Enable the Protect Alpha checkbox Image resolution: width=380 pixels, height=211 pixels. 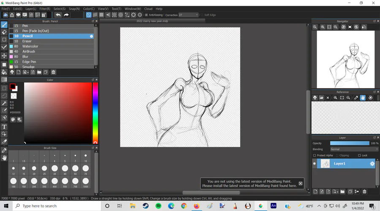tap(315, 155)
